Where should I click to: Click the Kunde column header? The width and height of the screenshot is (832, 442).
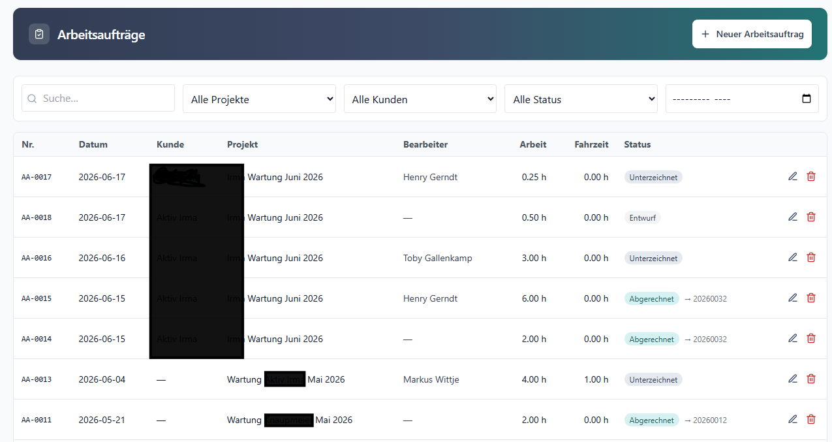click(170, 144)
